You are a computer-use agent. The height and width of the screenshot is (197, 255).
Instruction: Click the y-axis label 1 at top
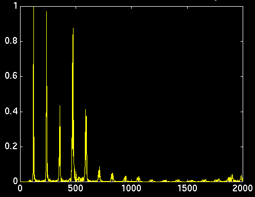(16, 6)
